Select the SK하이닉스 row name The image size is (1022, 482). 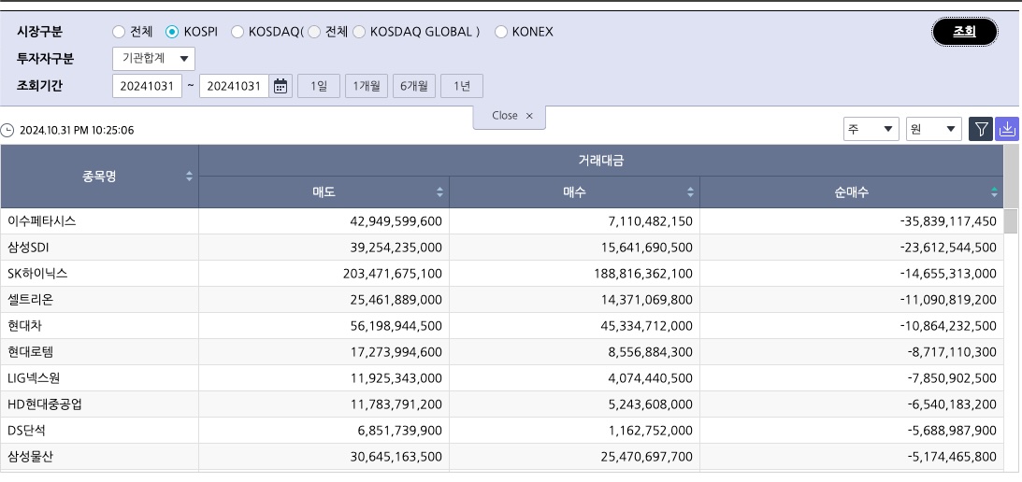coord(37,274)
